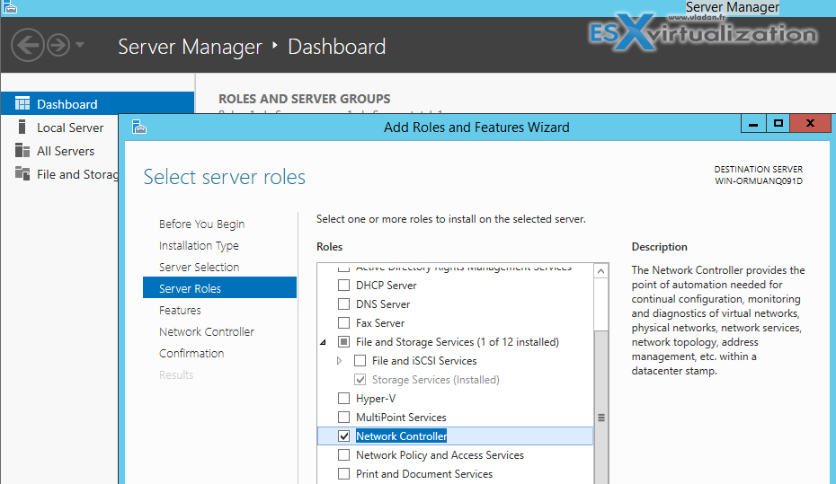Close the Add Roles and Features Wizard
This screenshot has height=484, width=836.
coord(811,124)
